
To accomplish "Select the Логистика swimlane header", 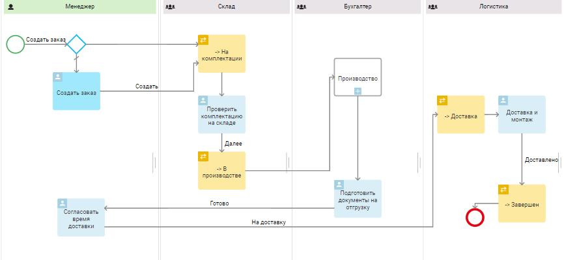I will pyautogui.click(x=493, y=6).
